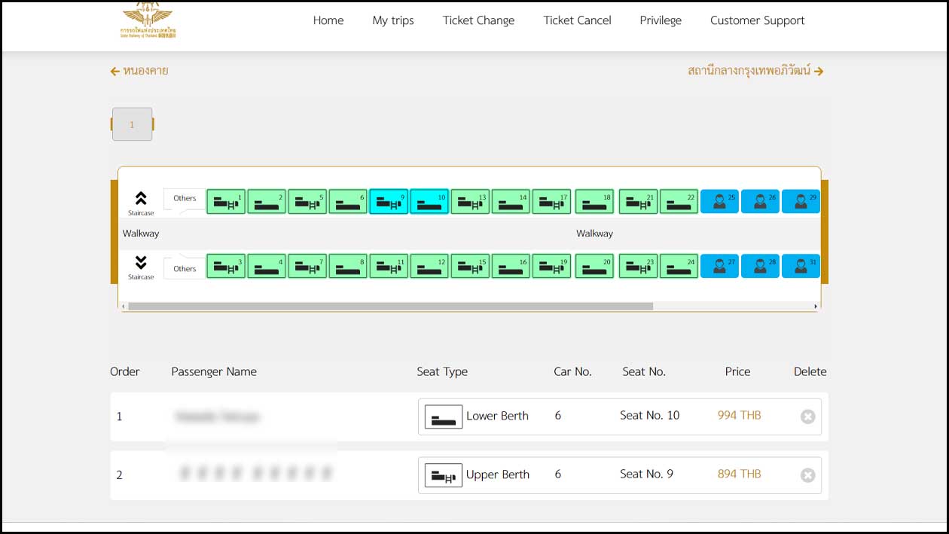Click the upward Staircase icon

pos(141,198)
